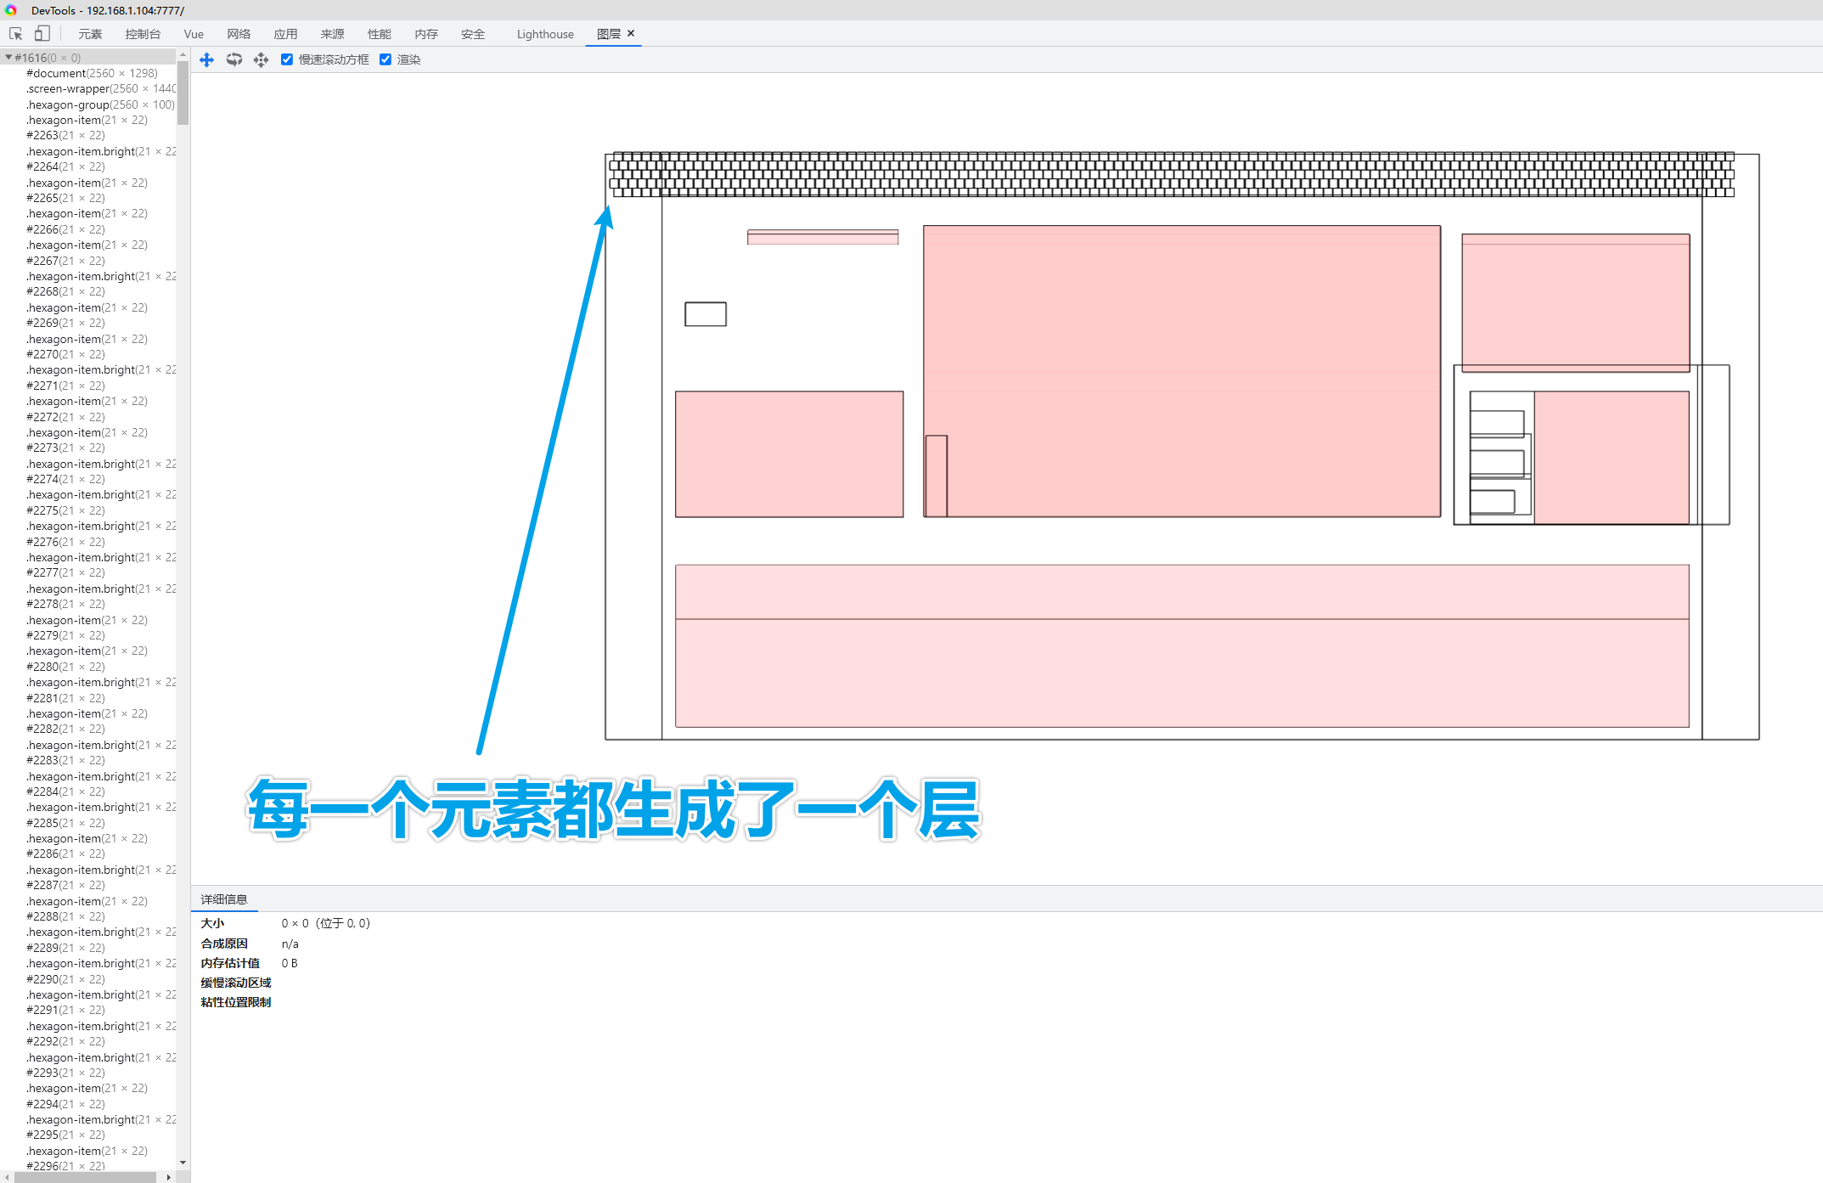This screenshot has width=1823, height=1183.
Task: Click the inspect element picker icon
Action: tap(15, 34)
